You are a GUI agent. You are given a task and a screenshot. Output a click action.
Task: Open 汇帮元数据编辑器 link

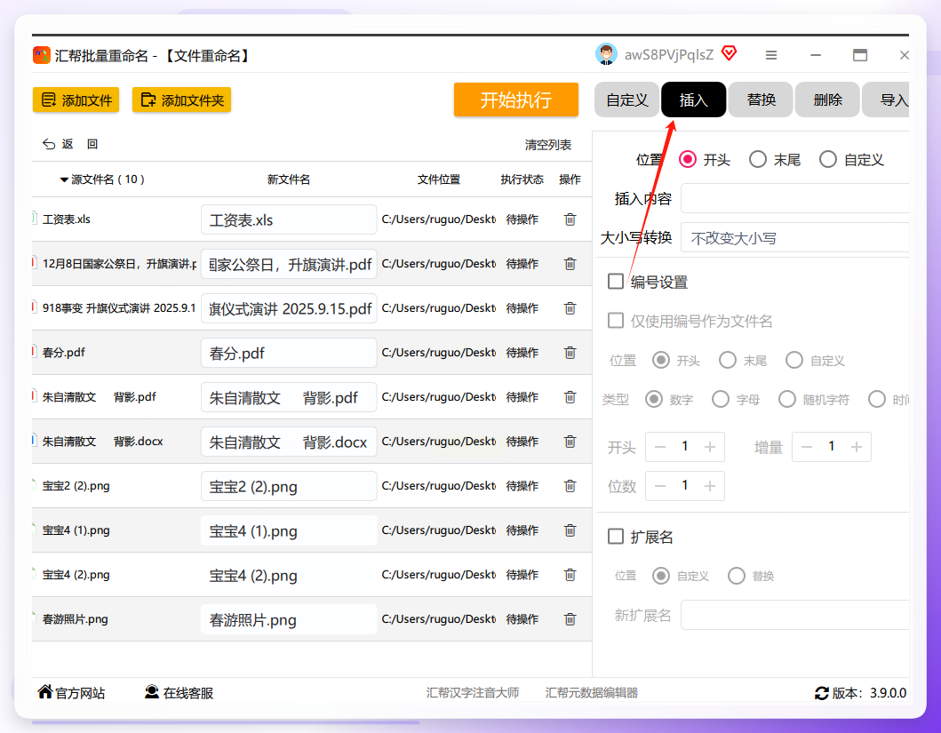click(x=591, y=693)
